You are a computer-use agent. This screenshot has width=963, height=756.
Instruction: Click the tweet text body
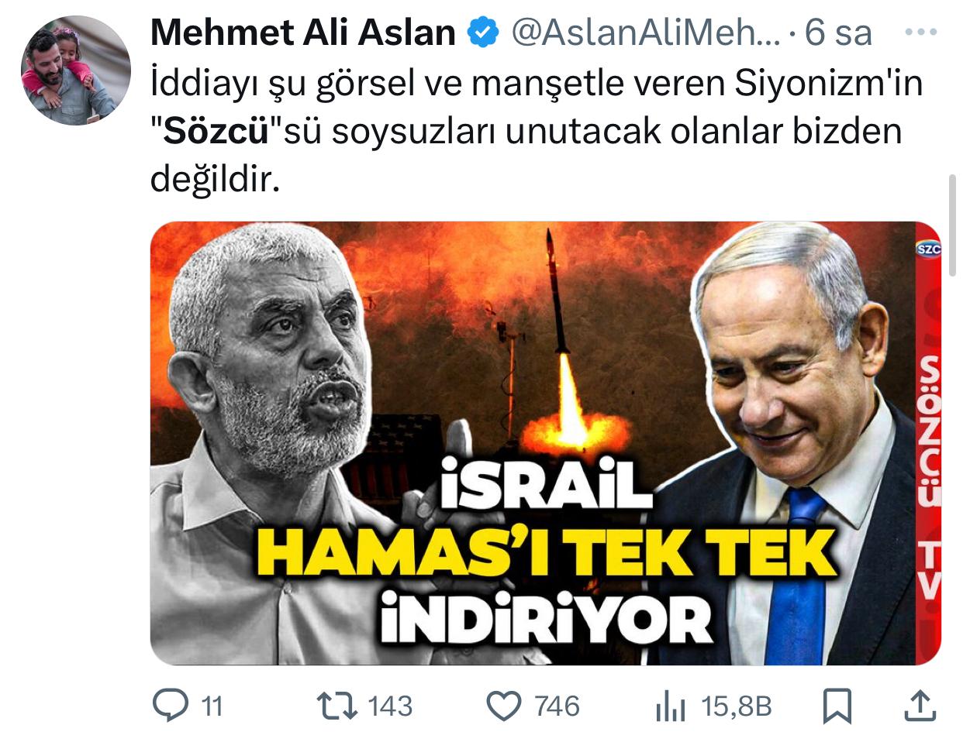536,132
